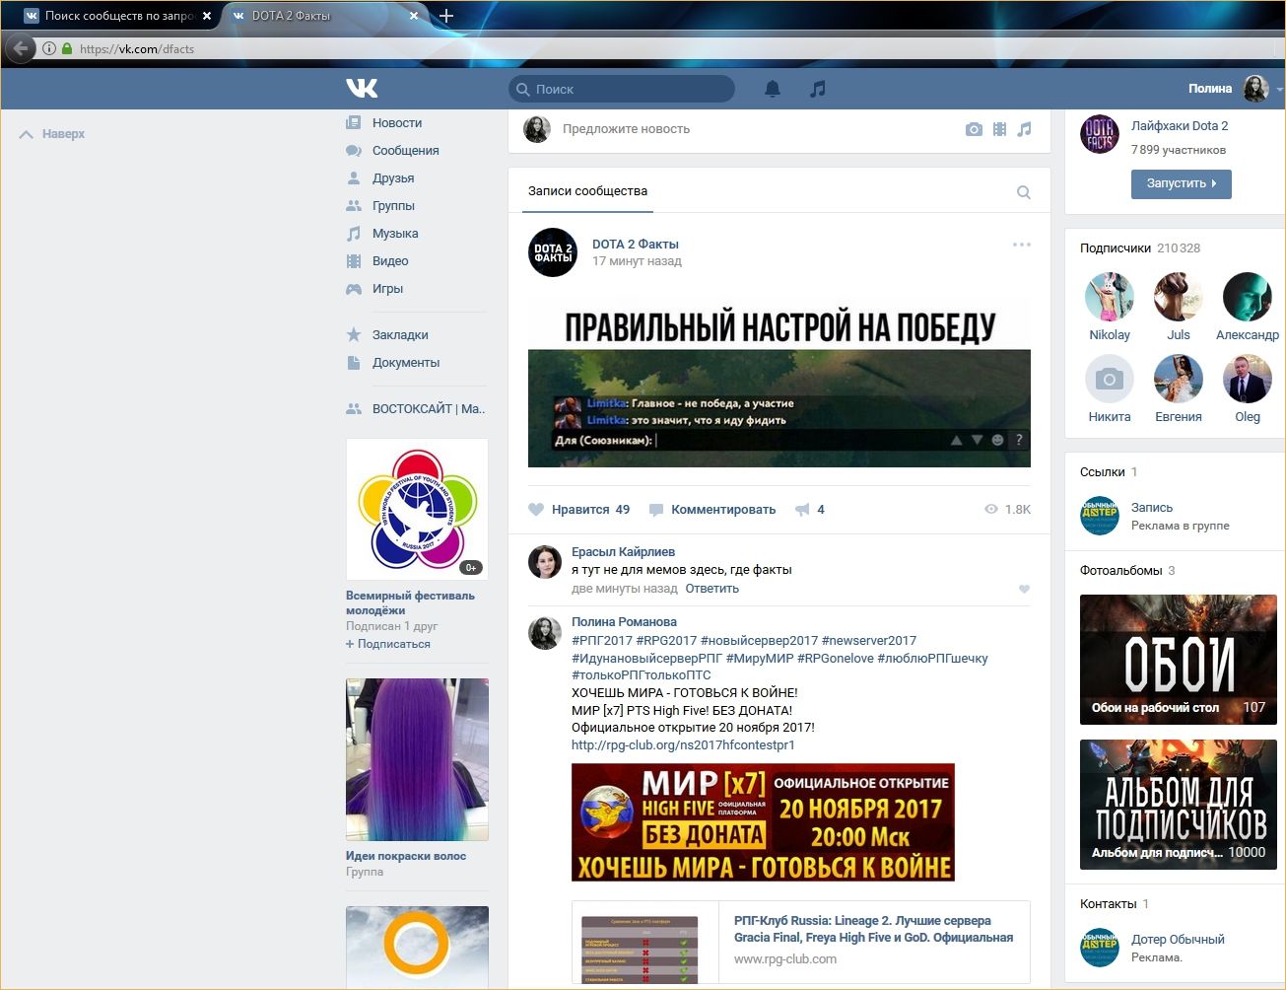Open the music note icon in header
Viewport: 1286px width, 990px height.
click(817, 89)
